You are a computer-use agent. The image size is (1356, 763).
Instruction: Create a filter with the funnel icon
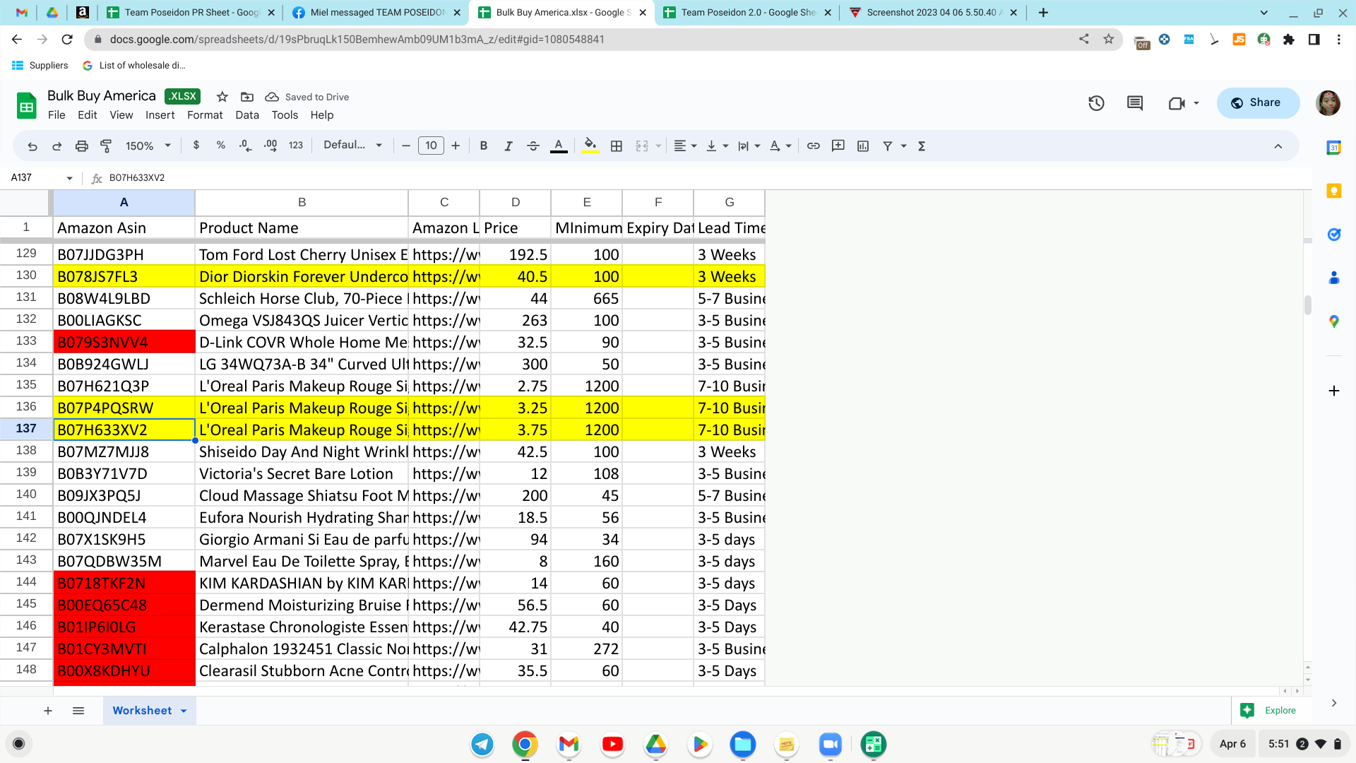coord(888,146)
